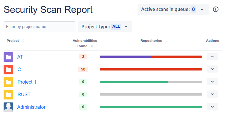Open the Project 1 link
Image resolution: width=225 pixels, height=115 pixels.
[x=27, y=82]
